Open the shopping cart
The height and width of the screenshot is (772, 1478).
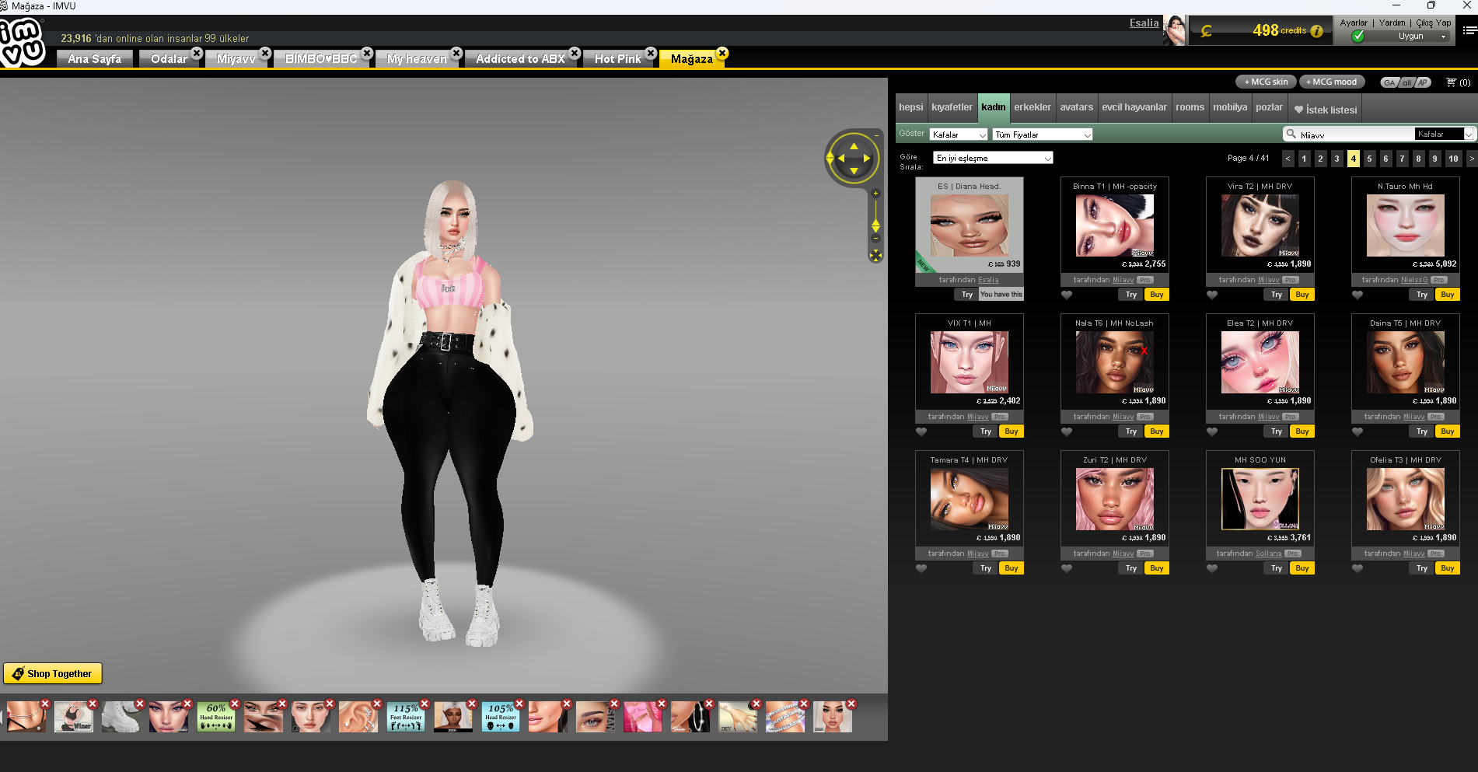pos(1458,82)
